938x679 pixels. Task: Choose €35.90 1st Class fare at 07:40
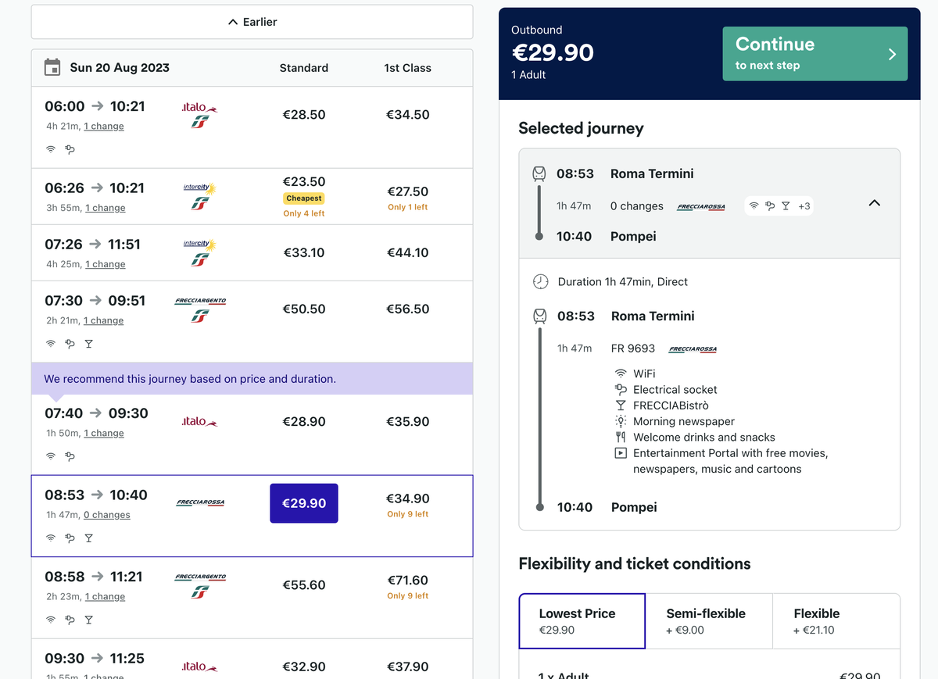407,421
